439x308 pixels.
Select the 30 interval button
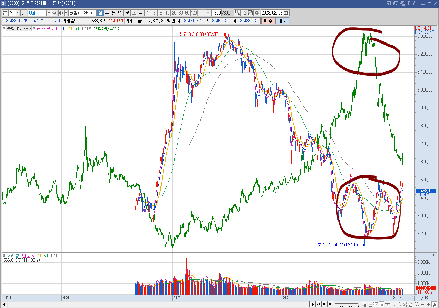click(x=181, y=13)
